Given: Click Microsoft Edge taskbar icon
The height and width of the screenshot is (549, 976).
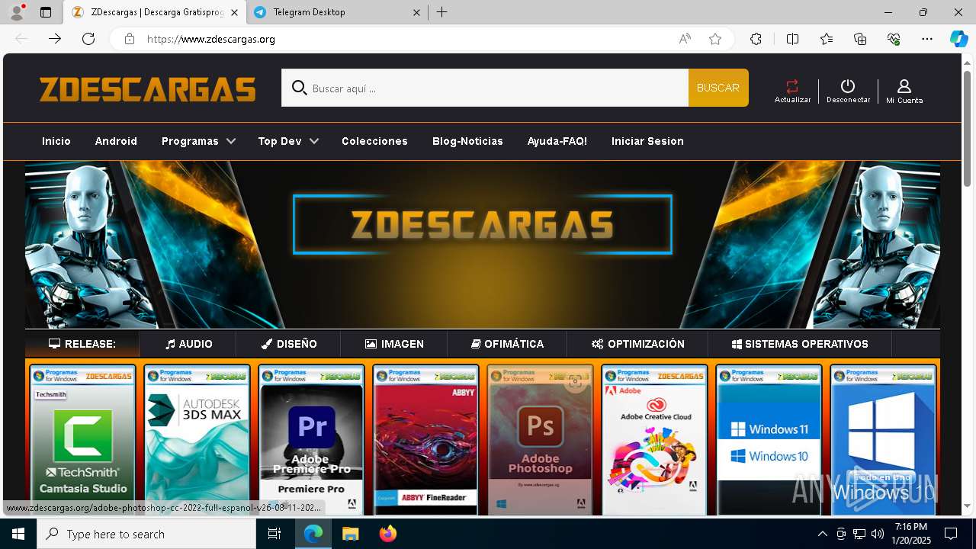Looking at the screenshot, I should tap(313, 534).
